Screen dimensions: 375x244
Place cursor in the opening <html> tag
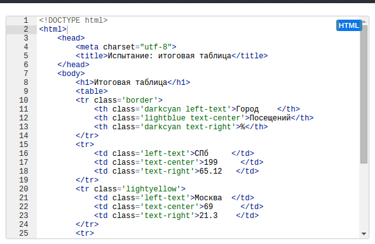[53, 29]
